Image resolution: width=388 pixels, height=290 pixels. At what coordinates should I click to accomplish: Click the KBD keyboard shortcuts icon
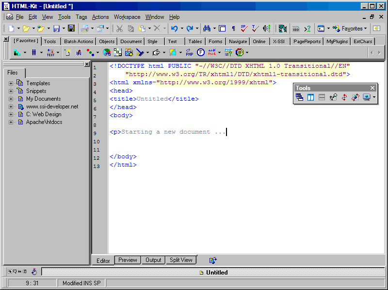(296, 29)
